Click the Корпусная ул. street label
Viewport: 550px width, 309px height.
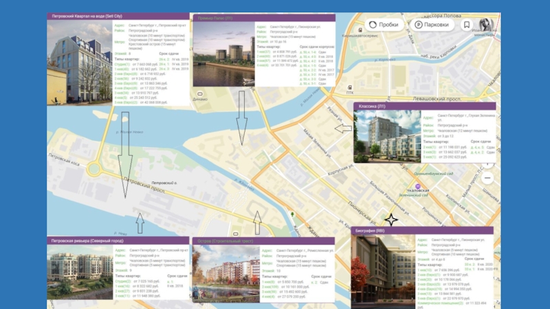click(340, 170)
